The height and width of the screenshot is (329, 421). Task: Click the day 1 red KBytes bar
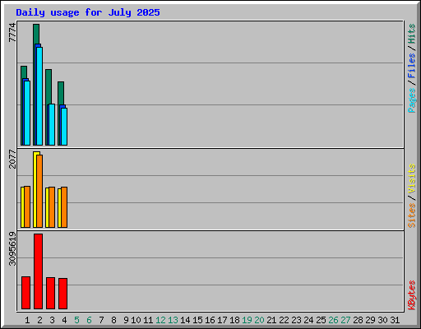click(x=25, y=293)
